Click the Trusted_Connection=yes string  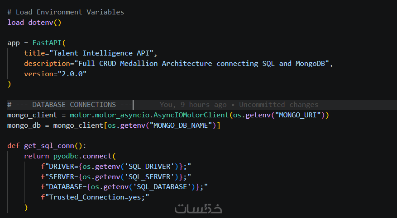[x=97, y=197]
